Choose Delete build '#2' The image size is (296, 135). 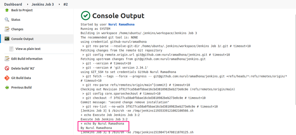[23, 68]
